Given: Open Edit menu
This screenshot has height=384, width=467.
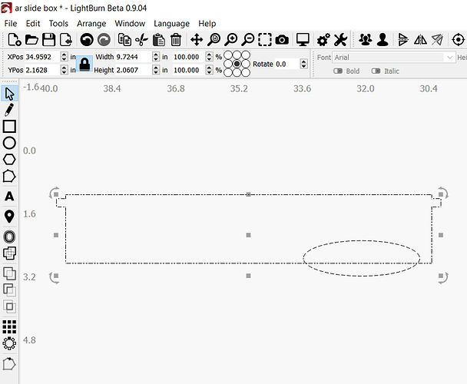Looking at the screenshot, I should point(33,23).
